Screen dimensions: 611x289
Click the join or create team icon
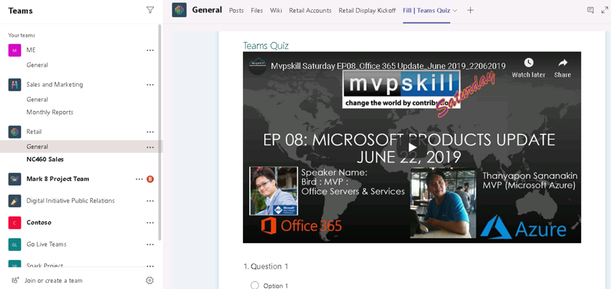(x=15, y=281)
